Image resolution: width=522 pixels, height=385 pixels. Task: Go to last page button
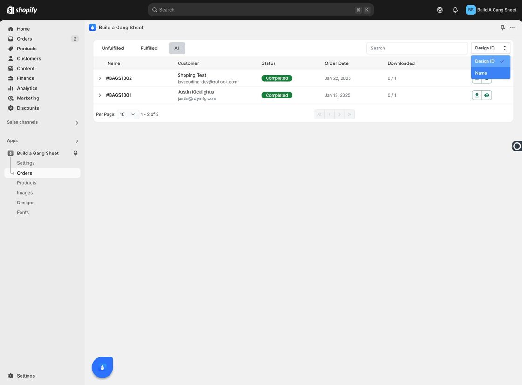point(349,114)
